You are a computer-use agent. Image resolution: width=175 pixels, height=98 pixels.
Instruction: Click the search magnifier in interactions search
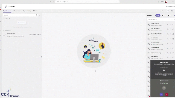(x=37, y=15)
